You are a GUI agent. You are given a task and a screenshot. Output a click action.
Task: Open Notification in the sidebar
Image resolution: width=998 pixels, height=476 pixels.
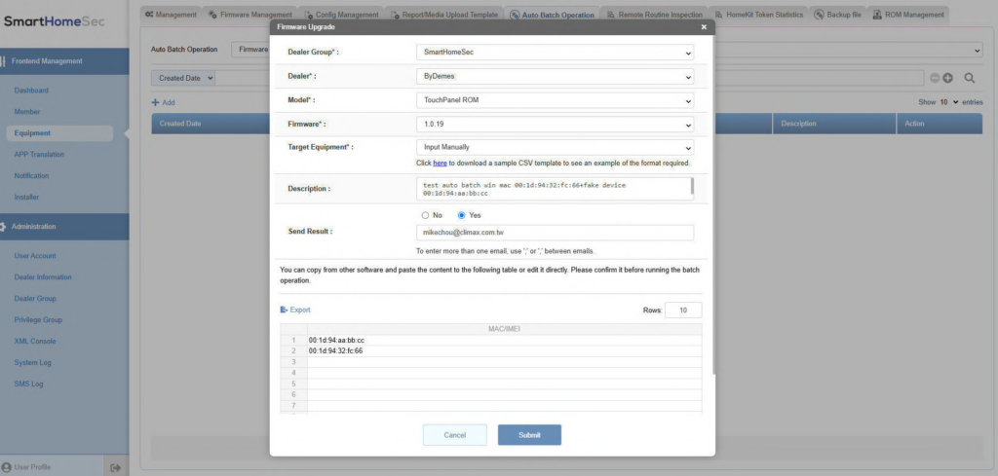(32, 176)
